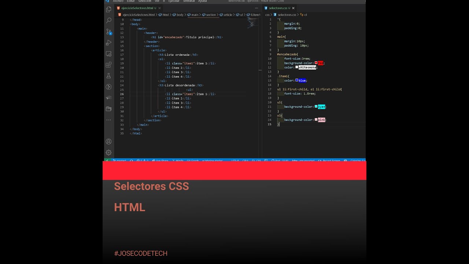This screenshot has height=264, width=469.
Task: Open the Testing flask icon
Action: click(108, 76)
